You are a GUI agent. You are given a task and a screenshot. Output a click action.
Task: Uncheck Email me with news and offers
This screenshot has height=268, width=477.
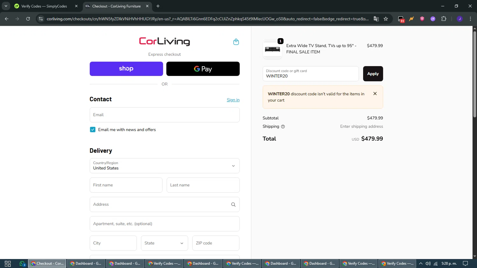point(93,130)
